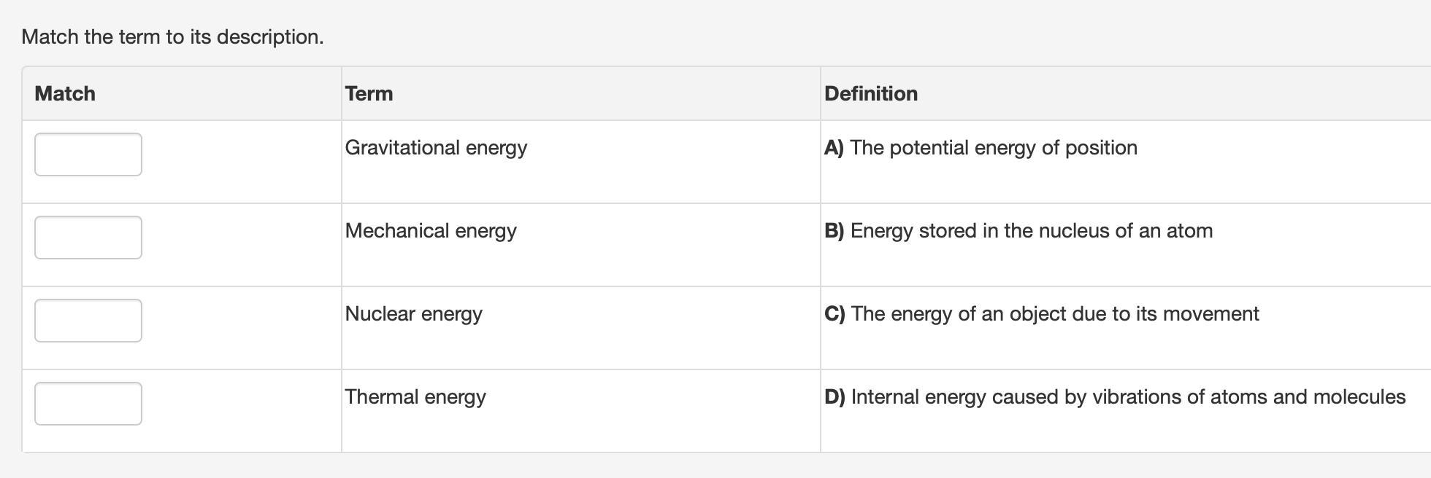1431x478 pixels.
Task: Click the "Match the term to its description" prompt
Action: [x=172, y=37]
